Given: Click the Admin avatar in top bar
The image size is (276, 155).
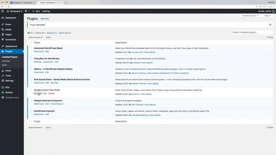Looking at the screenshot, I should coord(273,11).
